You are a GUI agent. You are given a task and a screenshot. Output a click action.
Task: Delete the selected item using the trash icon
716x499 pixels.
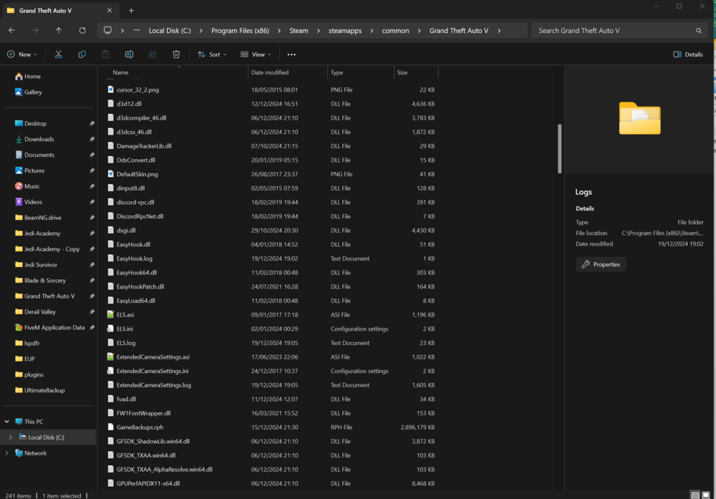175,54
